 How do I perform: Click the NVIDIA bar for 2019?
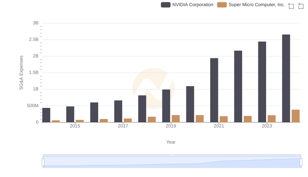point(166,106)
